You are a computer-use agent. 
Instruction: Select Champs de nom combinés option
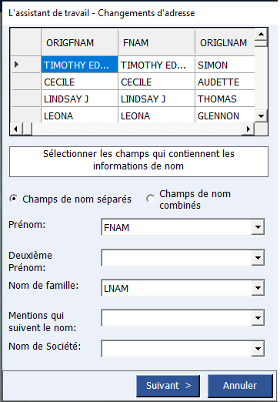point(151,199)
